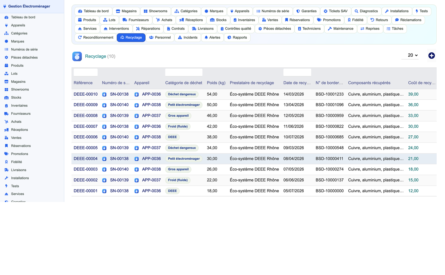The height and width of the screenshot is (275, 445).
Task: Click serial number icon in DEEE-00010 row
Action: tap(104, 94)
